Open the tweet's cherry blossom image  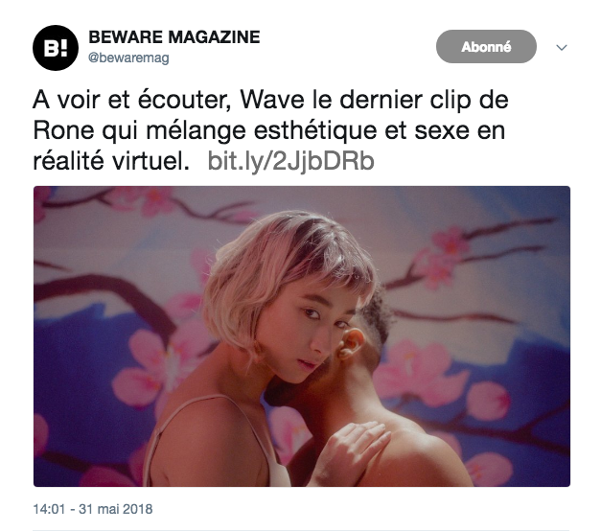click(302, 336)
